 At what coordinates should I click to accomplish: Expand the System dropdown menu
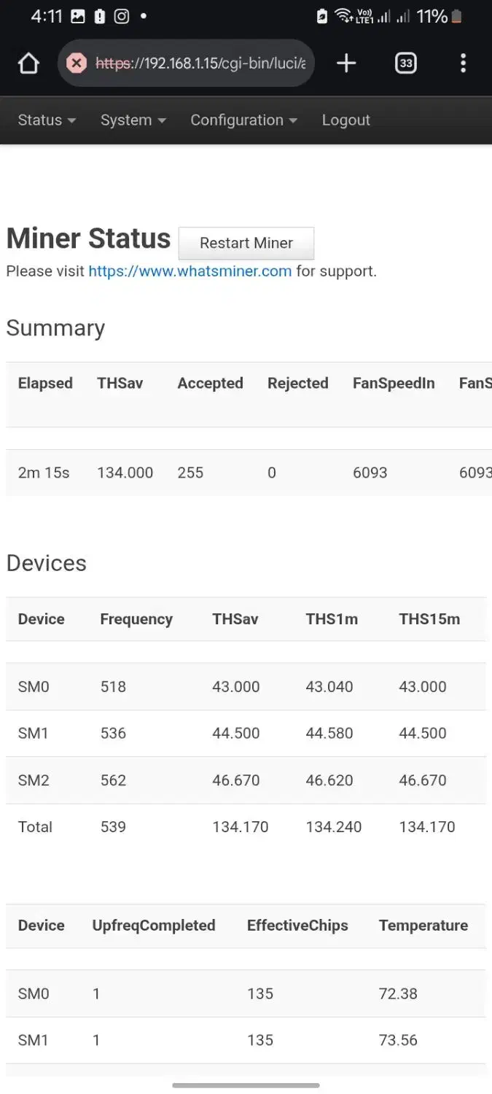(x=133, y=120)
